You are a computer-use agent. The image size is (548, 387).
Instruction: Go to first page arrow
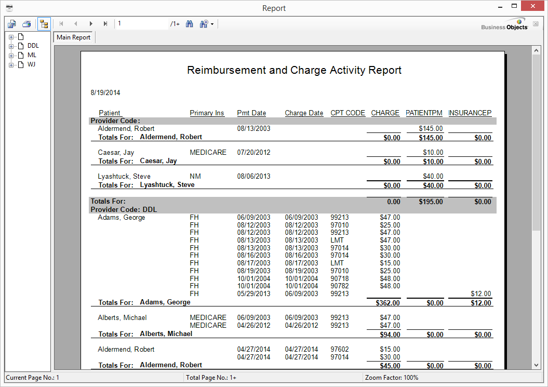pyautogui.click(x=61, y=24)
